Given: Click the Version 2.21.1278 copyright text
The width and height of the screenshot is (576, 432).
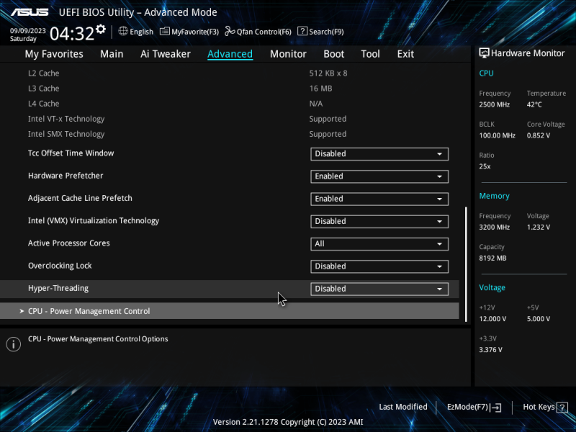Looking at the screenshot, I should [288, 422].
